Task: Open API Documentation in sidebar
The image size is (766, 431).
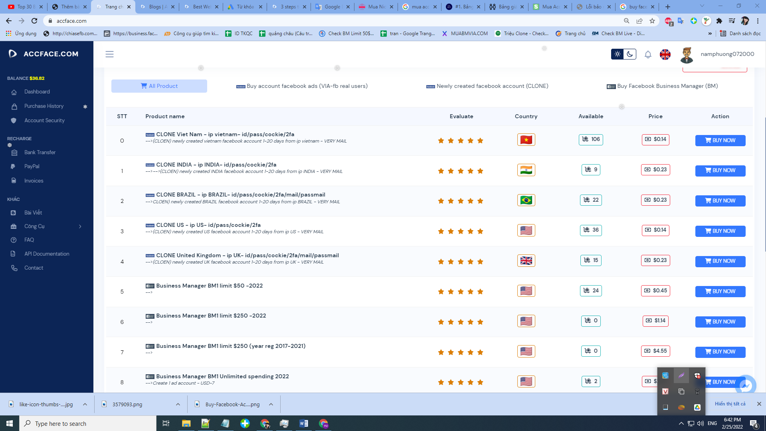Action: [47, 254]
